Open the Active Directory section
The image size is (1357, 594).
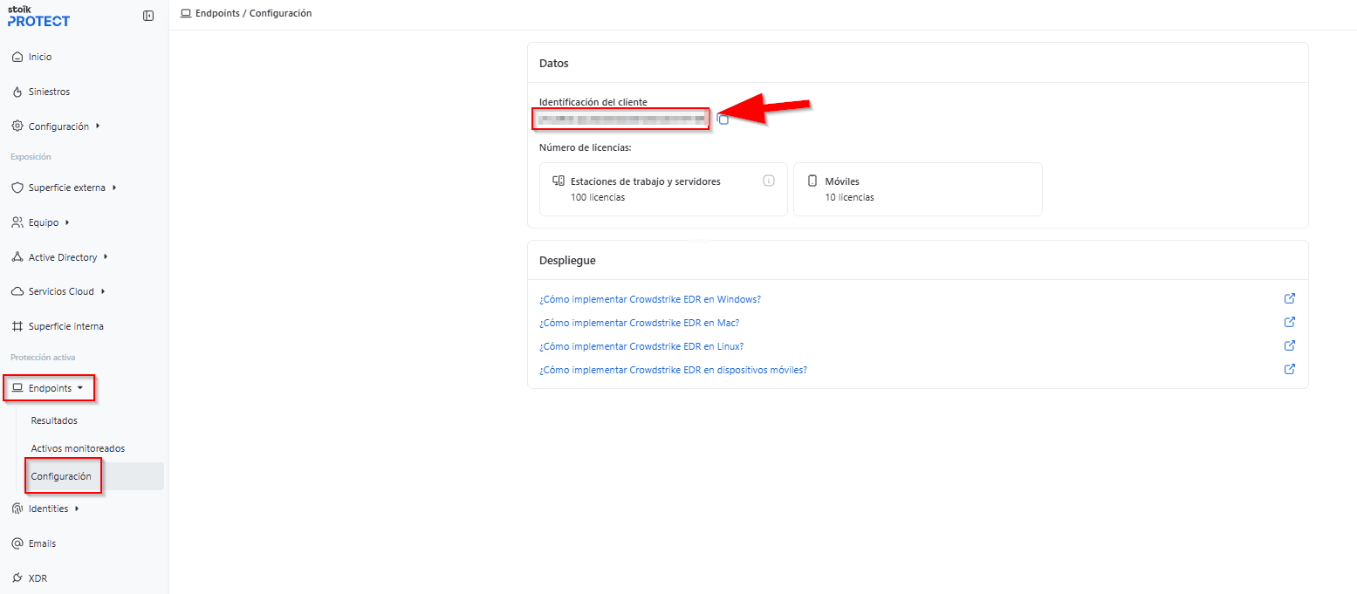(x=61, y=256)
